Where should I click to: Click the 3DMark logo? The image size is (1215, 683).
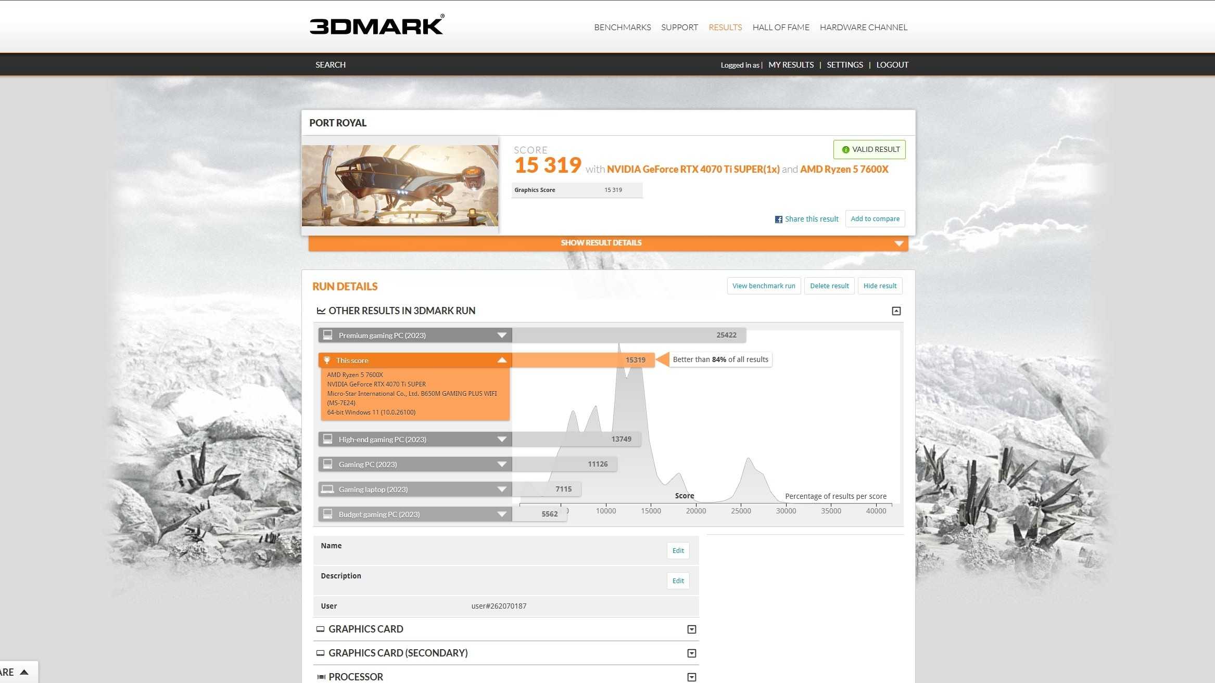coord(377,25)
